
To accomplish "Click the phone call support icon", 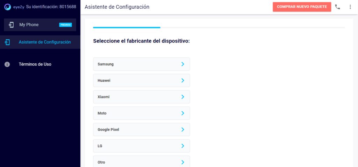I will click(x=337, y=7).
